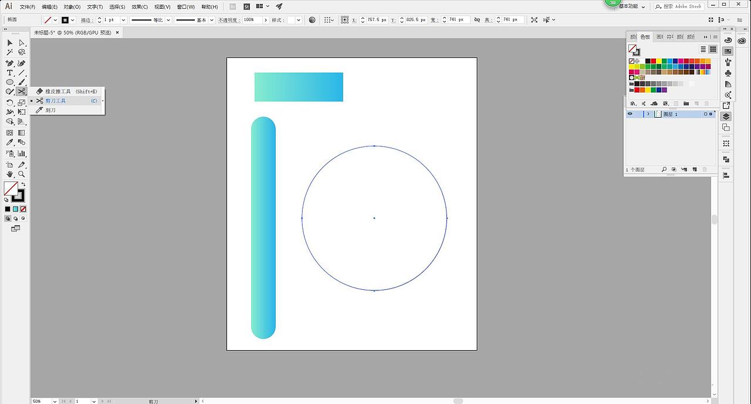Select the Eyedropper tool
Image resolution: width=751 pixels, height=404 pixels.
10,142
